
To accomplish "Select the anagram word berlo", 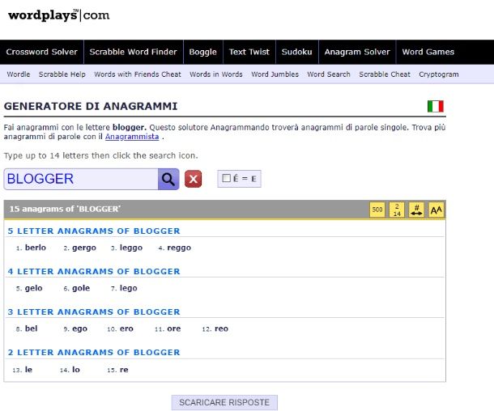I will [x=36, y=248].
